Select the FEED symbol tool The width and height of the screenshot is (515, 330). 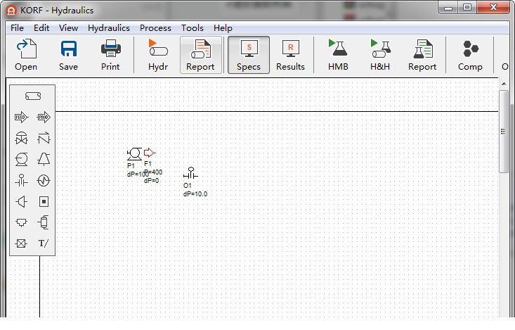tap(22, 117)
